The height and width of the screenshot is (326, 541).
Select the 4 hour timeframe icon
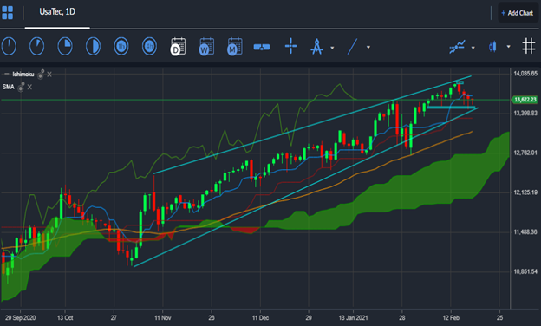(149, 46)
